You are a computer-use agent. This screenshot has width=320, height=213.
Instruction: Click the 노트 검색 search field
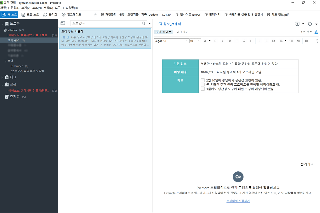pos(106,23)
